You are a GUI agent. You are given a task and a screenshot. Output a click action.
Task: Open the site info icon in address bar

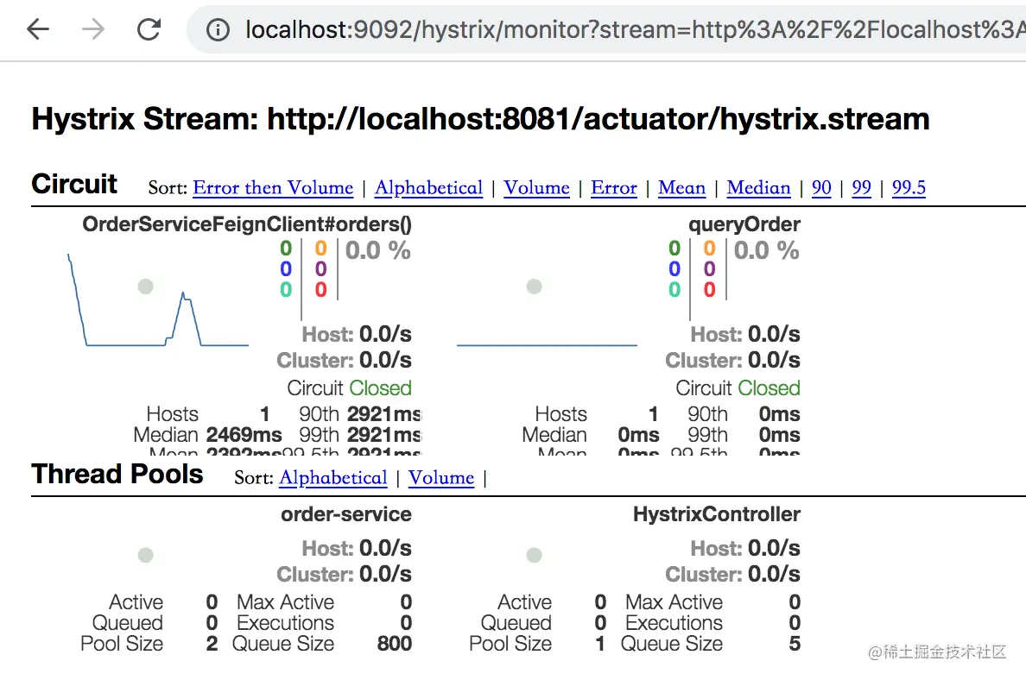coord(218,29)
